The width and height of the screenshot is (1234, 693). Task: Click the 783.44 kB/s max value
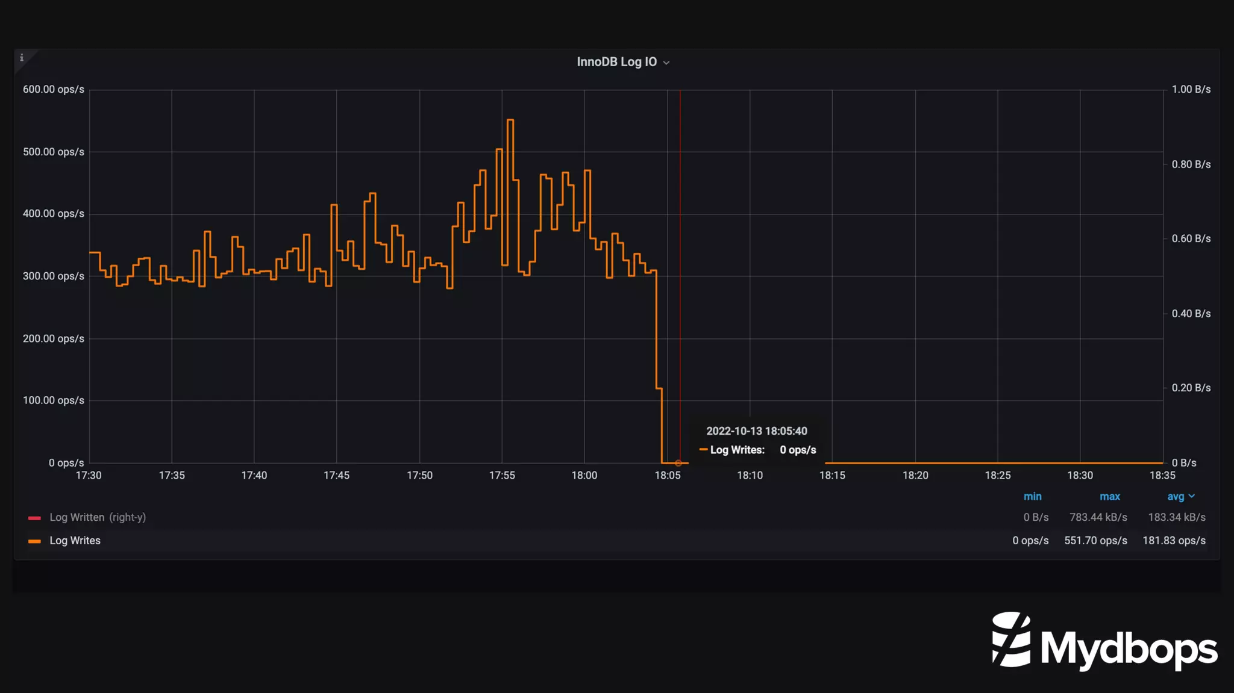[1098, 517]
